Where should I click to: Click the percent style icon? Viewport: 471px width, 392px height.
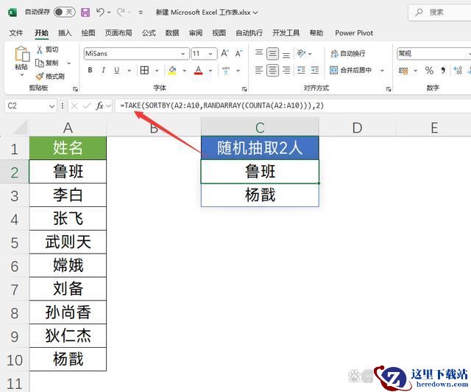[429, 71]
